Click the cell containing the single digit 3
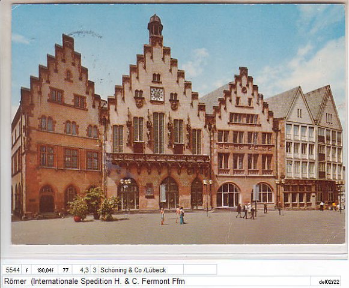This screenshot has height=288, width=349. tap(94, 270)
